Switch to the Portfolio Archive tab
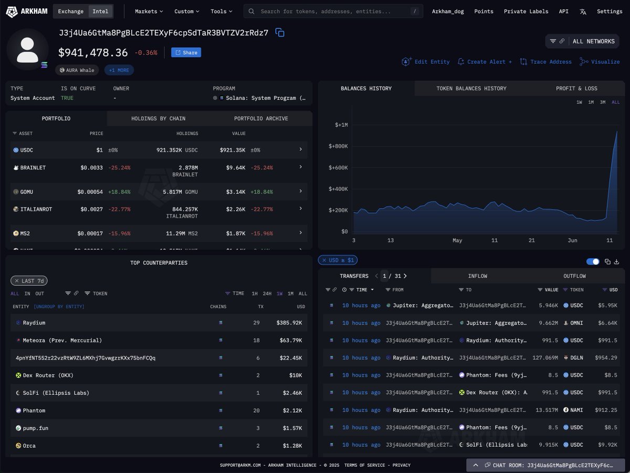The image size is (630, 473). (x=261, y=119)
